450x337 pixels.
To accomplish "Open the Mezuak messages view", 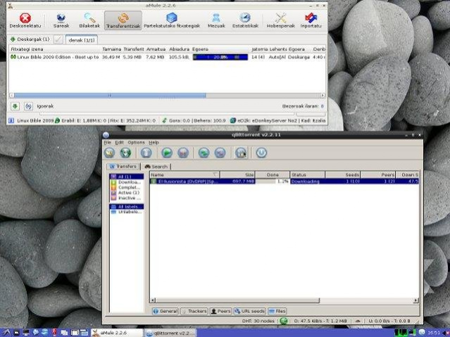I will click(216, 20).
